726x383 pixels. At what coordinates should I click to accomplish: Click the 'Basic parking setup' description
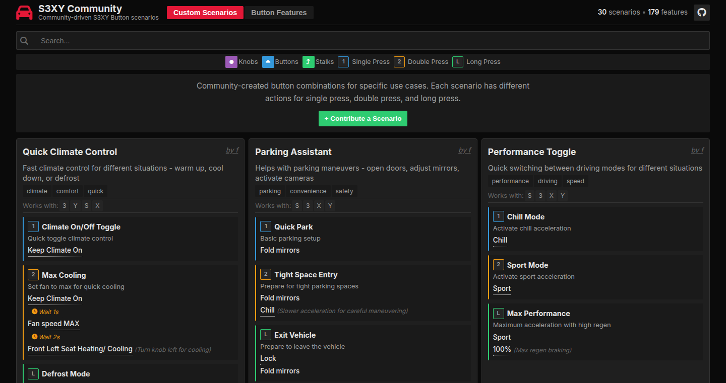[x=290, y=239]
